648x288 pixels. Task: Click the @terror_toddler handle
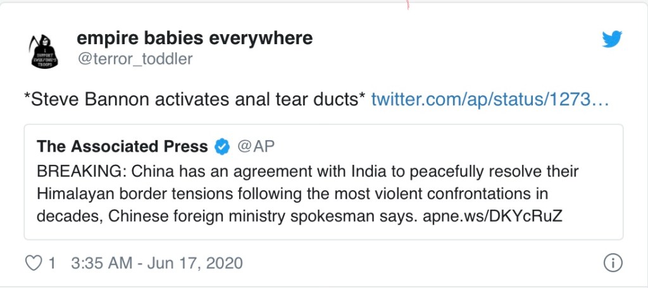click(x=134, y=59)
